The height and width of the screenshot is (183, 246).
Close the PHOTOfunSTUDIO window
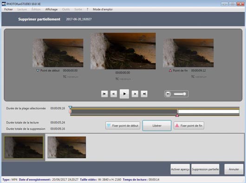[240, 4]
